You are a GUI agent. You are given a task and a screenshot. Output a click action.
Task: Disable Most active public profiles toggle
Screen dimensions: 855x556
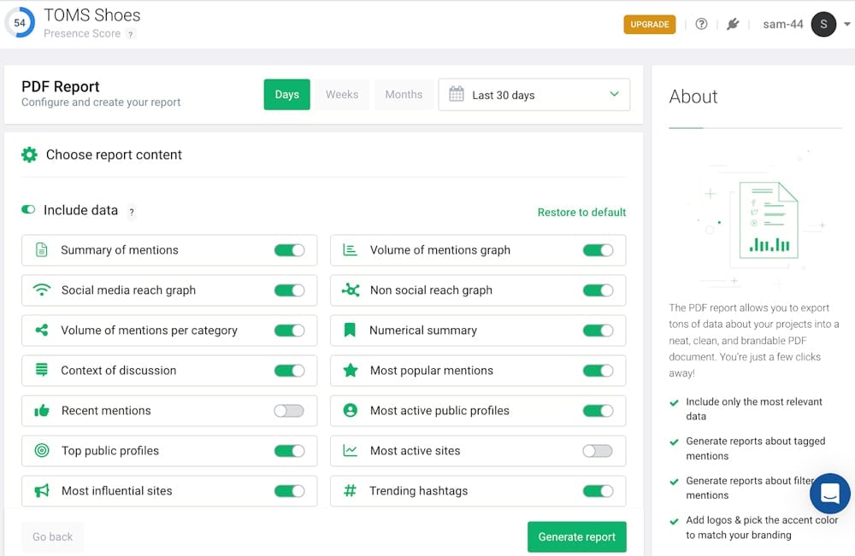(598, 411)
